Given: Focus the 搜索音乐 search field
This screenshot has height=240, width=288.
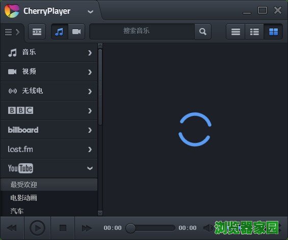Looking at the screenshot, I should pyautogui.click(x=142, y=32).
